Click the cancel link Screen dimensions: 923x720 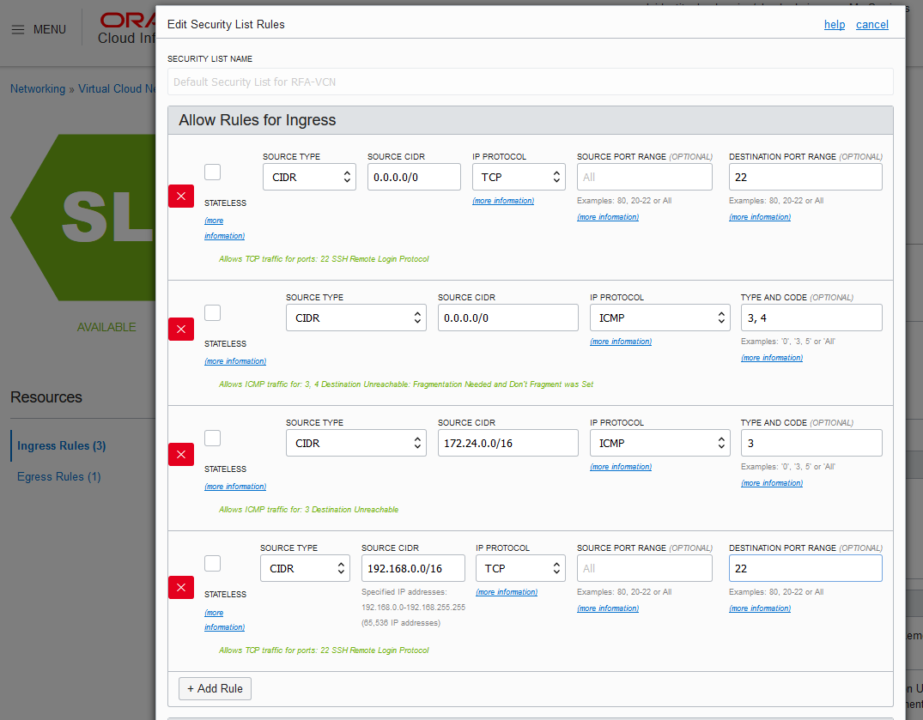click(871, 24)
